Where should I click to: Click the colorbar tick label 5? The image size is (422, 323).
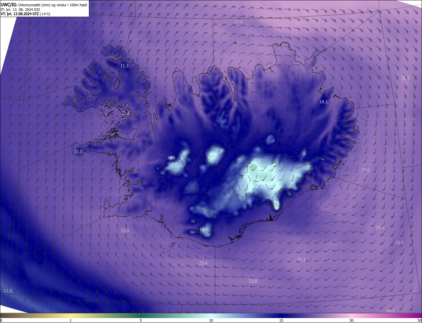[x=141, y=320]
